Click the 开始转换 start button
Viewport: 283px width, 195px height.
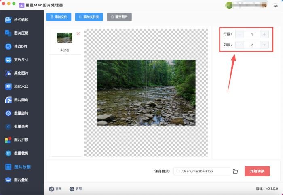[257, 171]
